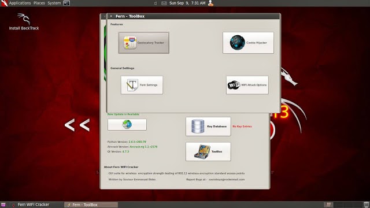Open ToolBox button in Fern WIFI Cracker window

(x=208, y=151)
